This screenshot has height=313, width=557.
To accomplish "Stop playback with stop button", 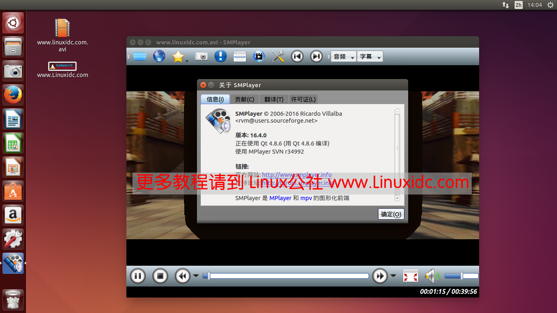I will [x=160, y=276].
